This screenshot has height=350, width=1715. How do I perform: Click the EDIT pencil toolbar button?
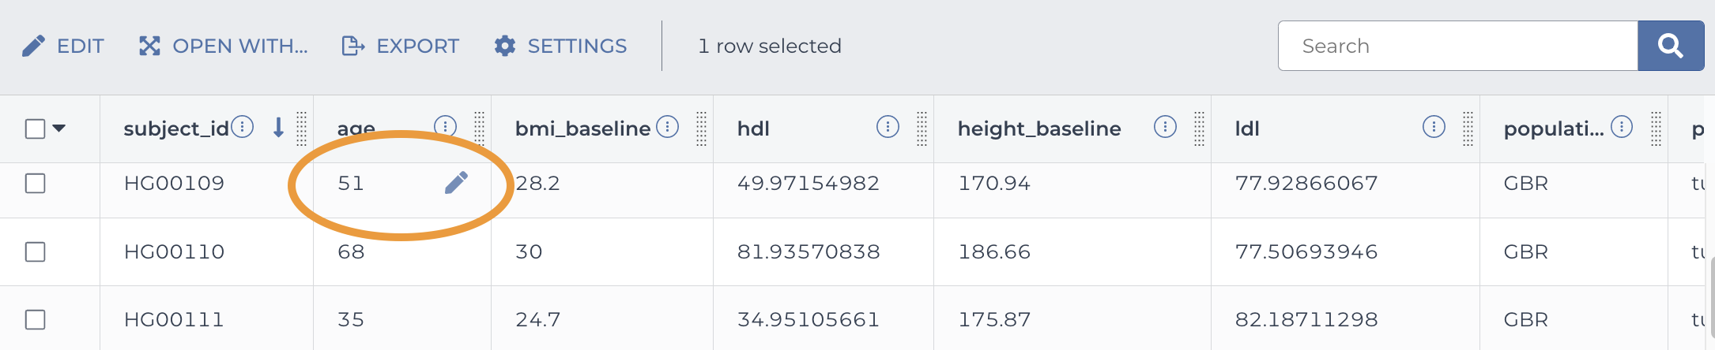(62, 46)
